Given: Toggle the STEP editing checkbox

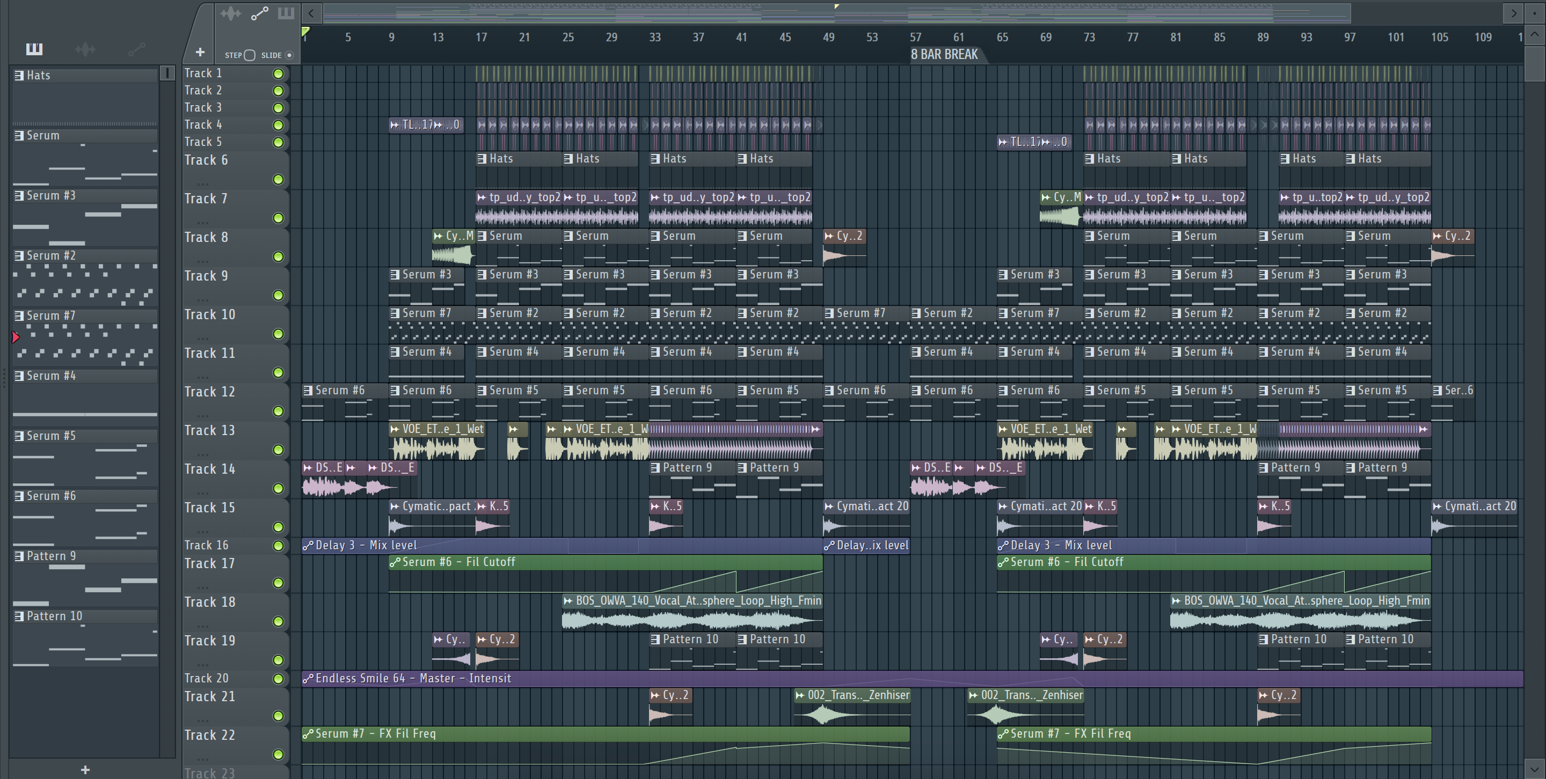Looking at the screenshot, I should [250, 55].
